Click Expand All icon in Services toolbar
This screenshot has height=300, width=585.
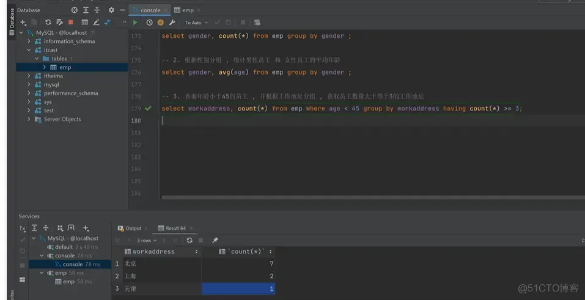34,228
